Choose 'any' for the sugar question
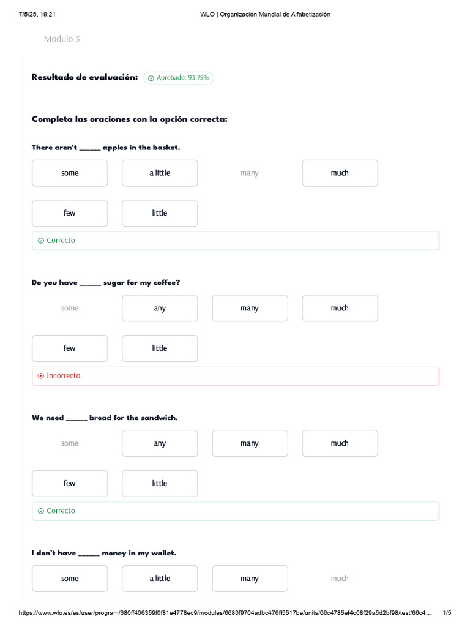The height and width of the screenshot is (627, 470). [160, 309]
